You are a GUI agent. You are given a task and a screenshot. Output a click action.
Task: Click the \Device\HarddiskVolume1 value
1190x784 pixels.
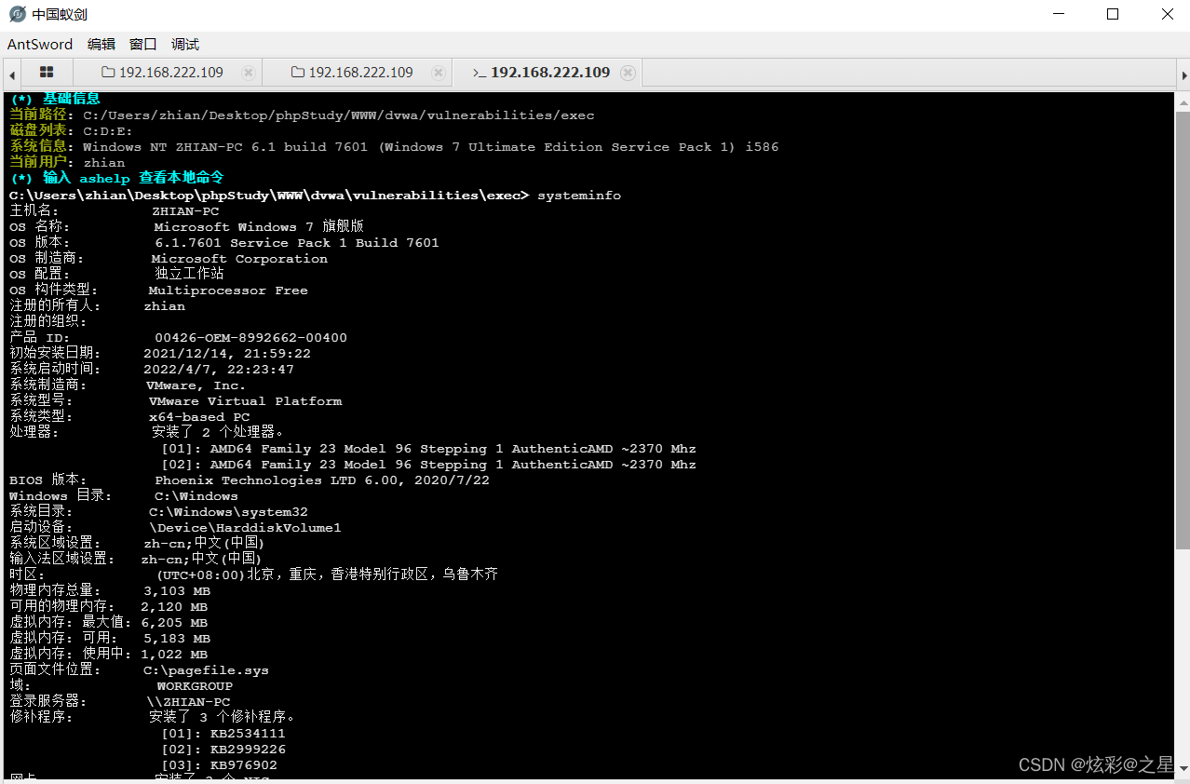[245, 528]
